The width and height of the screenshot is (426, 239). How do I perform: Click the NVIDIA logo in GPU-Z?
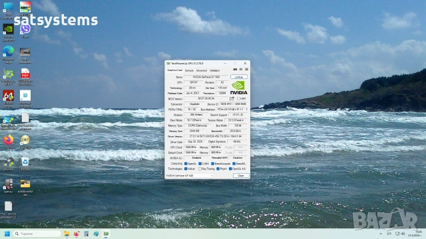[238, 88]
